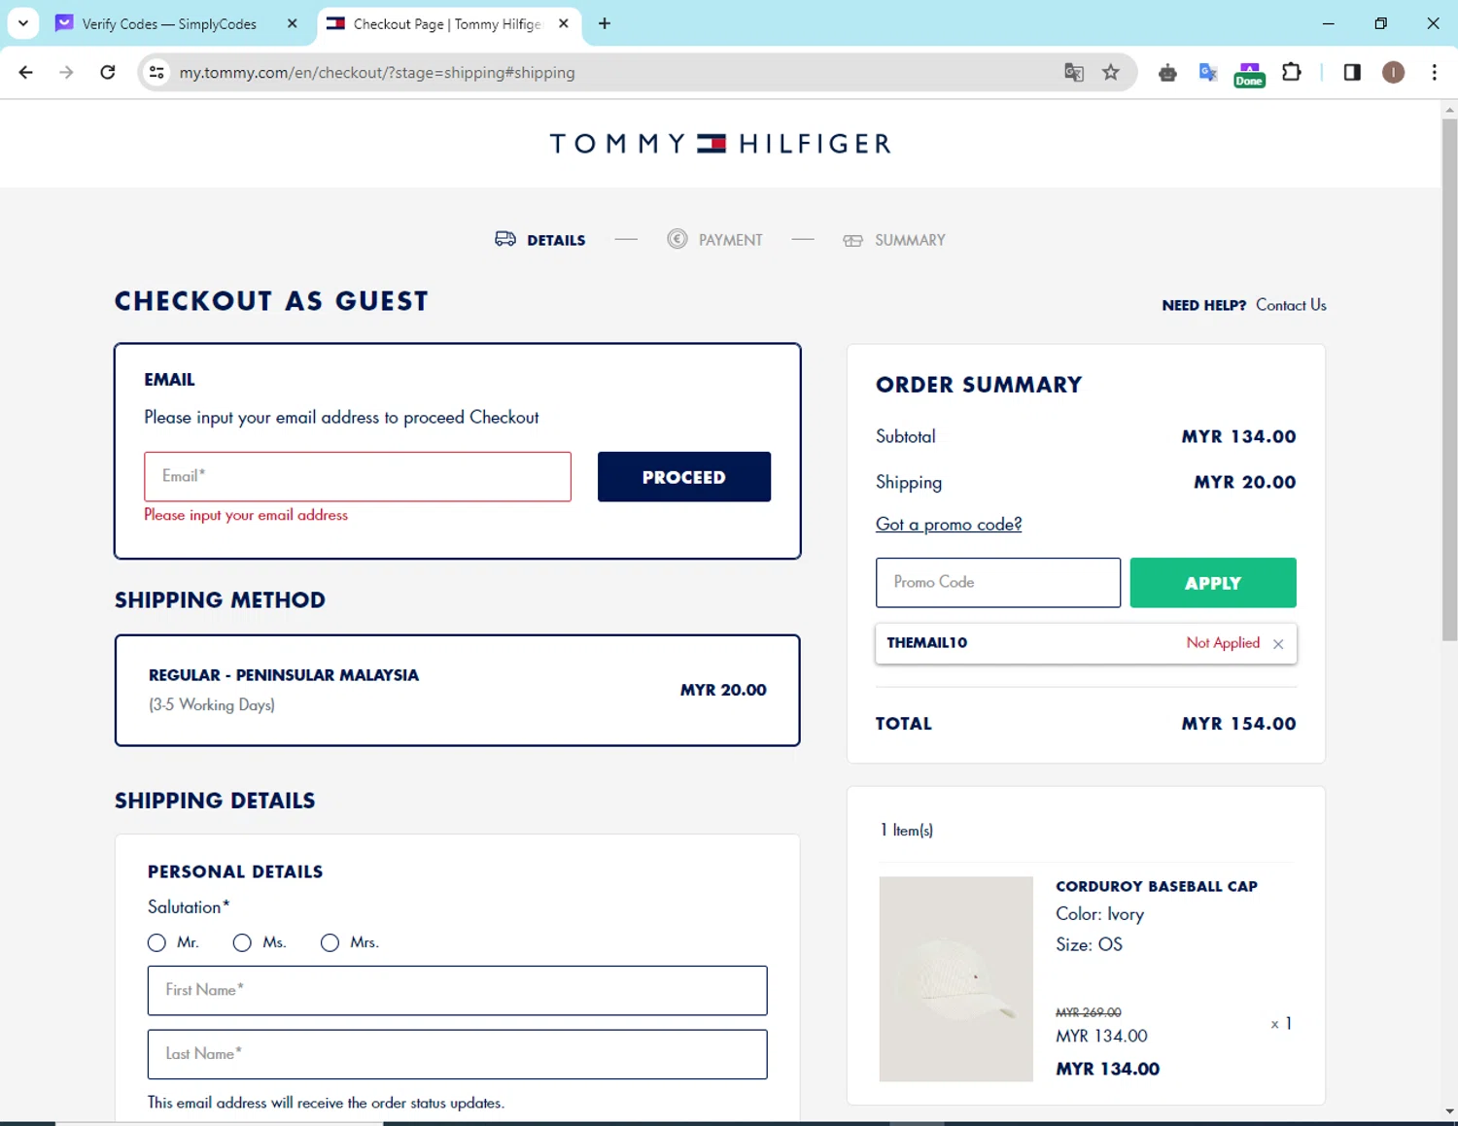Open a new browser tab
The width and height of the screenshot is (1458, 1126).
(x=605, y=23)
